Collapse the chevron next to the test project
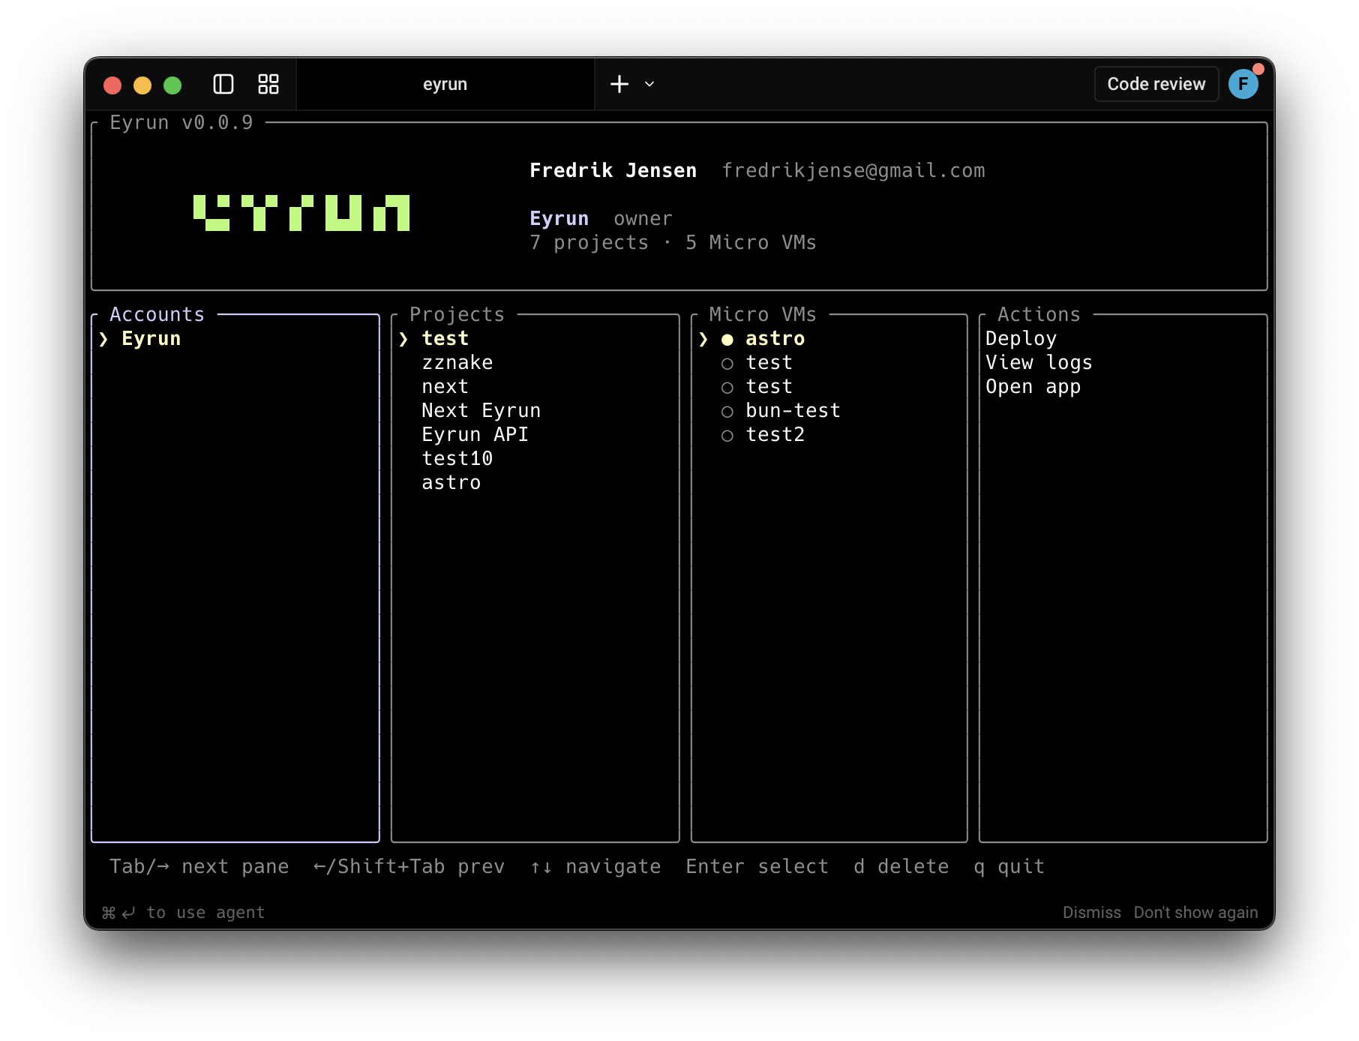 pos(404,338)
